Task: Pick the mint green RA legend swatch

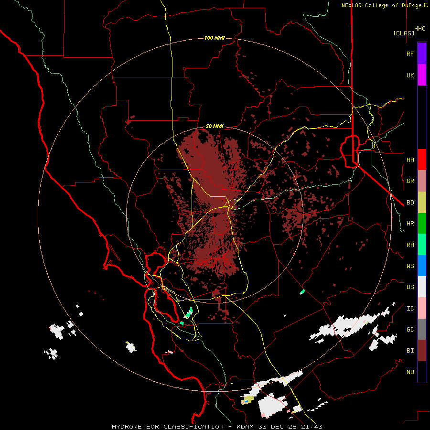Action: click(422, 245)
